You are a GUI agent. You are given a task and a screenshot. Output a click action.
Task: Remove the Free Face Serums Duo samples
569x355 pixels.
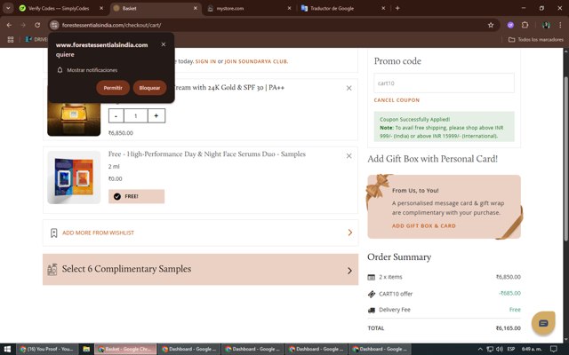(x=349, y=156)
